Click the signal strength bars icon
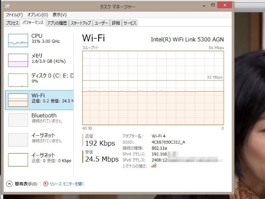This screenshot has width=265, height=199. [154, 166]
